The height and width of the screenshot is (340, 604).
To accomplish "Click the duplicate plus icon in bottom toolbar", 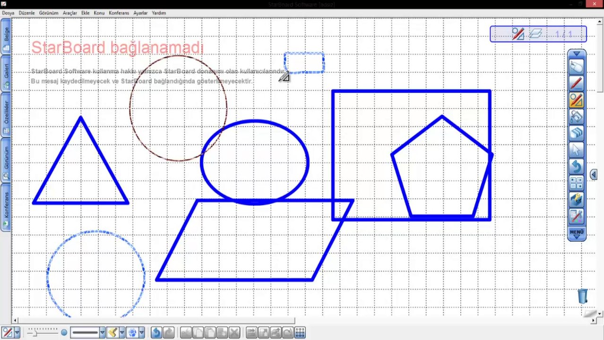I will coord(222,332).
